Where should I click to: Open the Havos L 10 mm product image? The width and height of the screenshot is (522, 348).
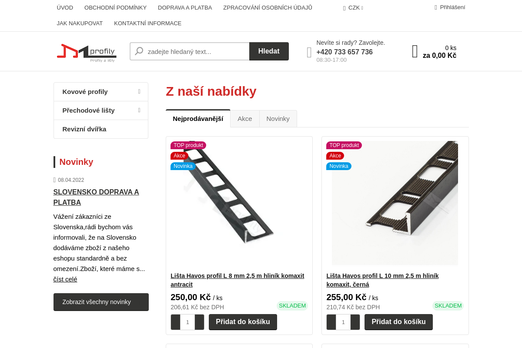pos(395,203)
